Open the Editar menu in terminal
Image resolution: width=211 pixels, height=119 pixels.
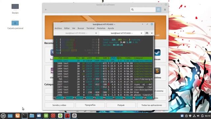point(67,28)
